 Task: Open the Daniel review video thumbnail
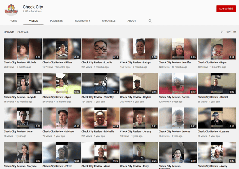217,83
